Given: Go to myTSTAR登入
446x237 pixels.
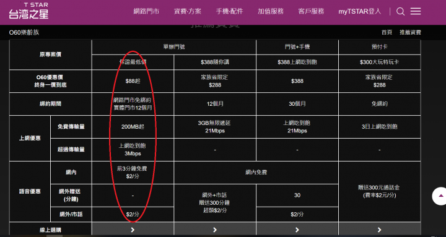Looking at the screenshot, I should click(359, 11).
